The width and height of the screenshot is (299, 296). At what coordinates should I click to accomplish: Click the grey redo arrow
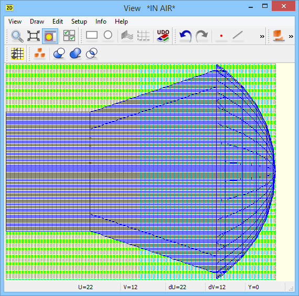coord(202,36)
